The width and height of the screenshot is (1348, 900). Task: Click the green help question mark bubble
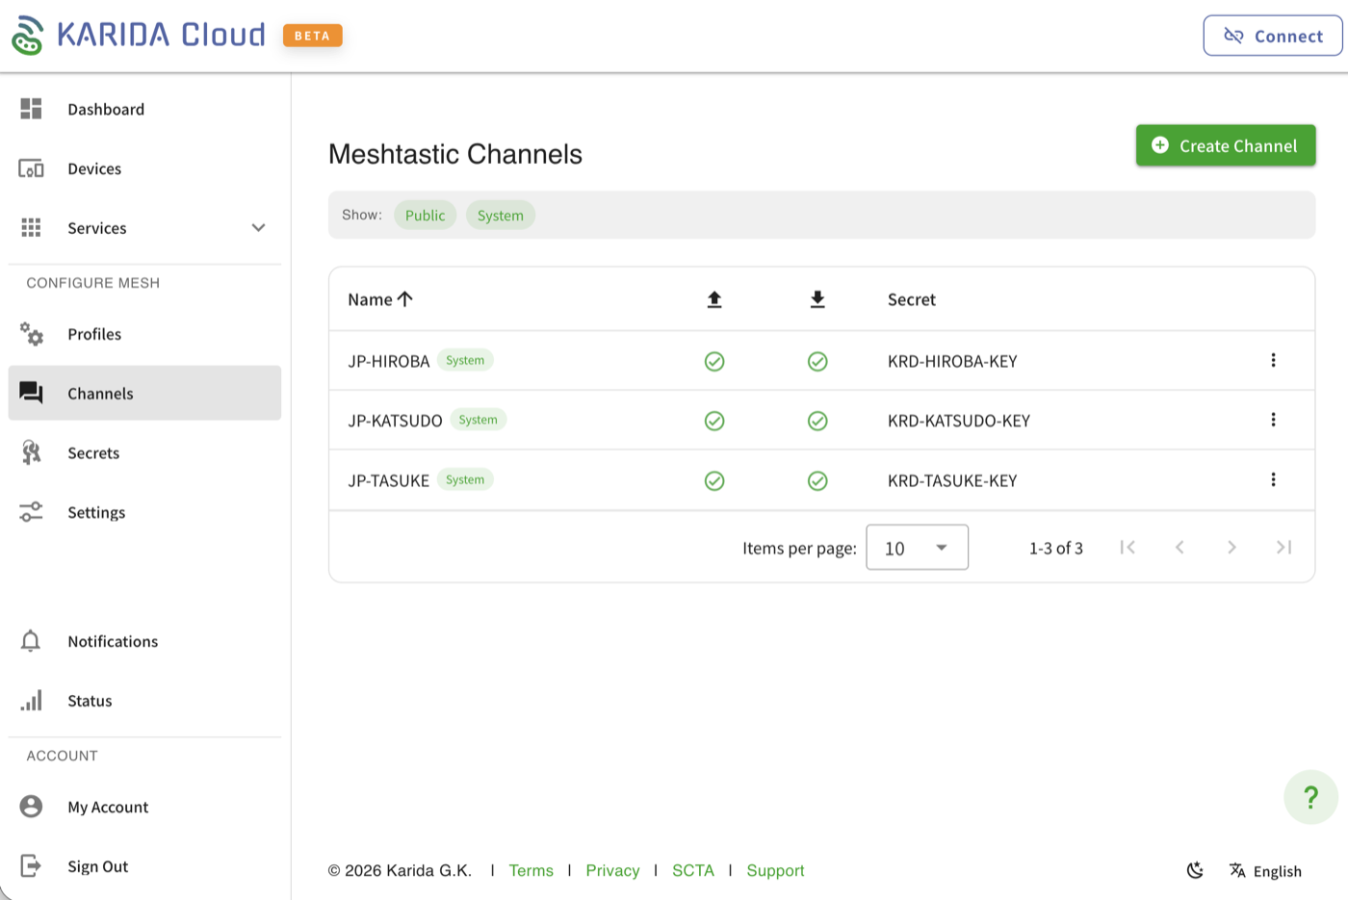click(x=1310, y=797)
